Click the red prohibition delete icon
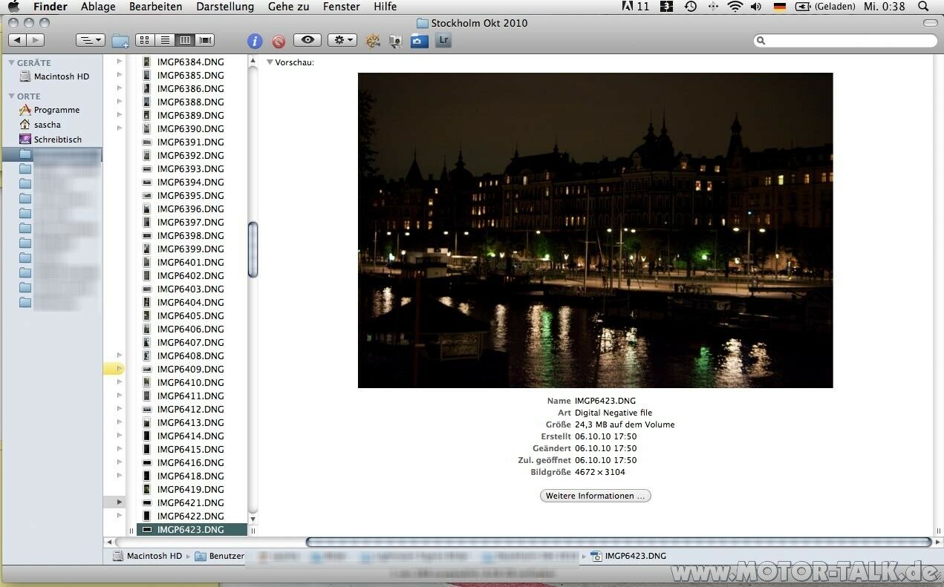 click(279, 42)
